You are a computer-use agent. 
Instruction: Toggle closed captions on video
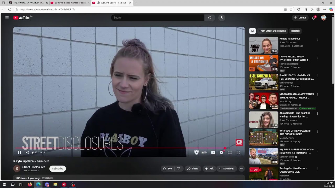point(213,152)
